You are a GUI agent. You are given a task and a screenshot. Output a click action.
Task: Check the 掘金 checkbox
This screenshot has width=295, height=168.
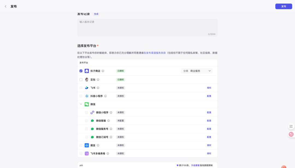81,145
